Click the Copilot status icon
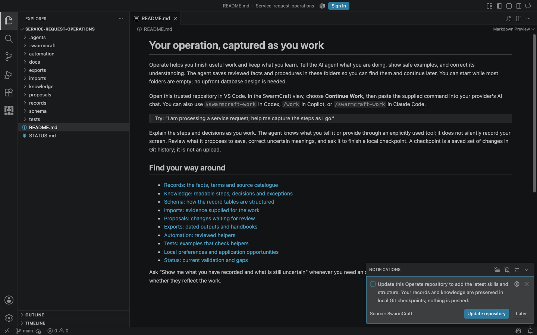 pos(518,331)
